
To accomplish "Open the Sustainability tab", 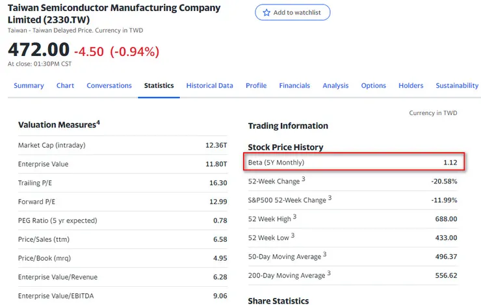I will point(457,86).
